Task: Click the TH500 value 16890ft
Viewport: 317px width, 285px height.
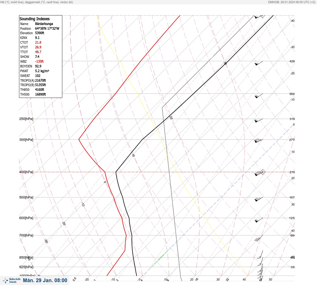Action: 40,94
